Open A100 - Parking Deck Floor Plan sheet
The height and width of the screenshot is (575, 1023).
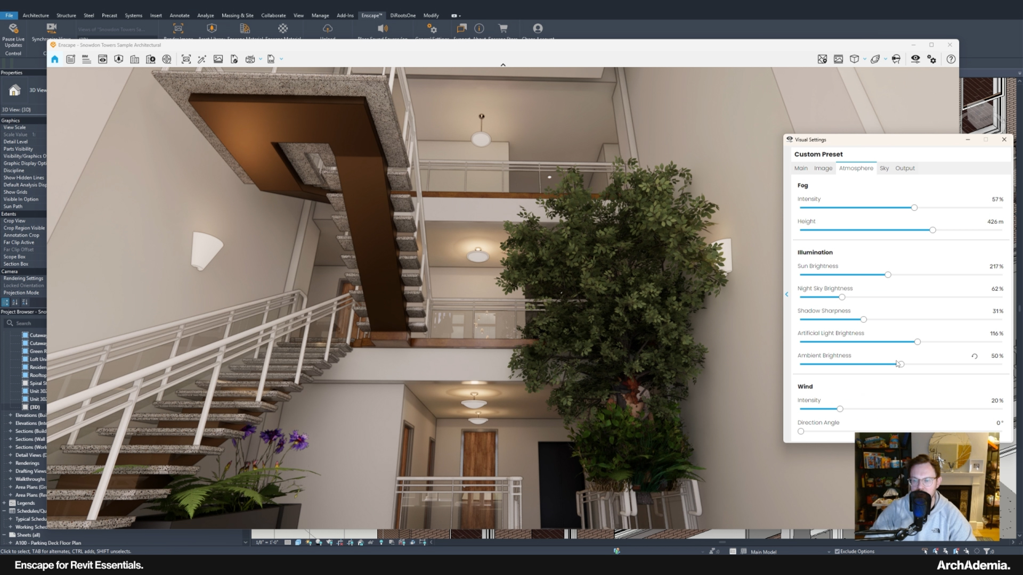(48, 543)
